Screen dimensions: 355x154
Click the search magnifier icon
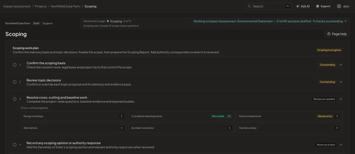(x=249, y=6)
